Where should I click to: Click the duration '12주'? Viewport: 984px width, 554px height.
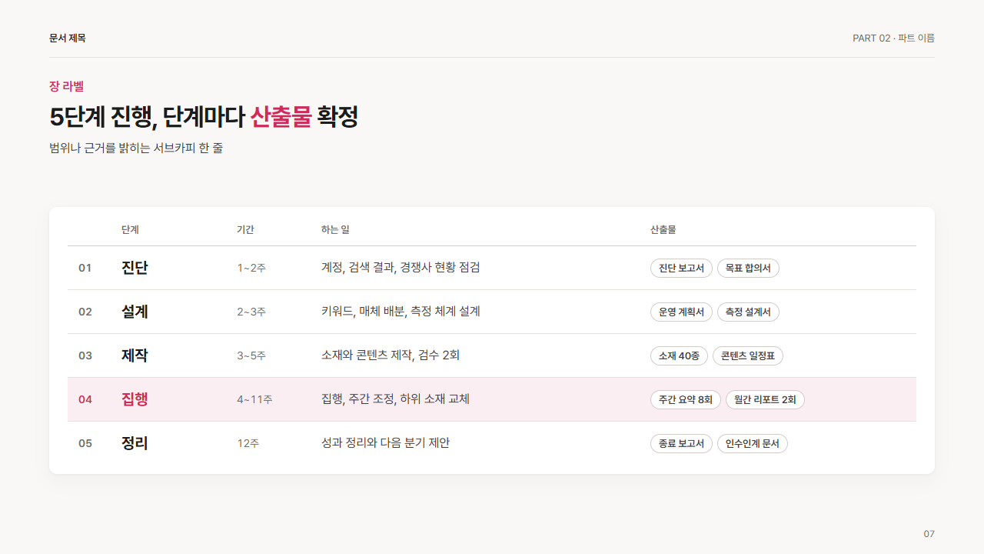pyautogui.click(x=248, y=443)
